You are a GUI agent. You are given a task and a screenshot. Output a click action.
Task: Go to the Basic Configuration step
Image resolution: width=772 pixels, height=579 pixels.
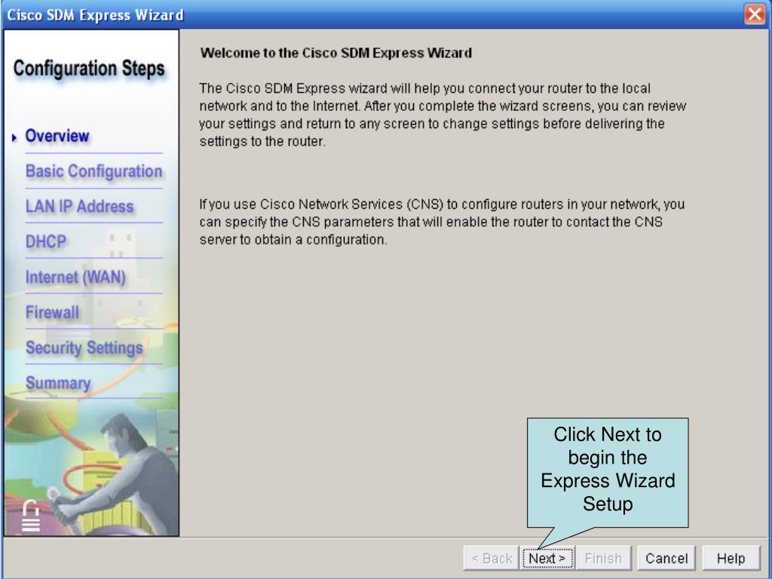click(x=93, y=171)
